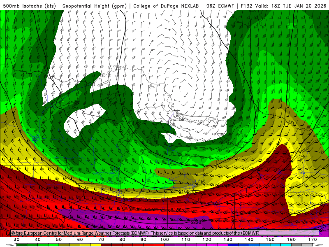Click the "06Z ECMWF" model run text
The image size is (329, 247).
coord(220,6)
